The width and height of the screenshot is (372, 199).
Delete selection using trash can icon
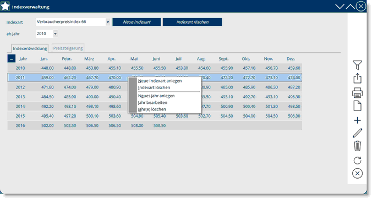(x=357, y=146)
